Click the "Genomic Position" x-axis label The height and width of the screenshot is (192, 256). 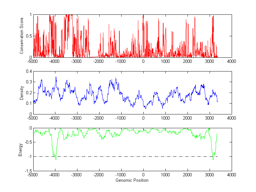coord(132,180)
